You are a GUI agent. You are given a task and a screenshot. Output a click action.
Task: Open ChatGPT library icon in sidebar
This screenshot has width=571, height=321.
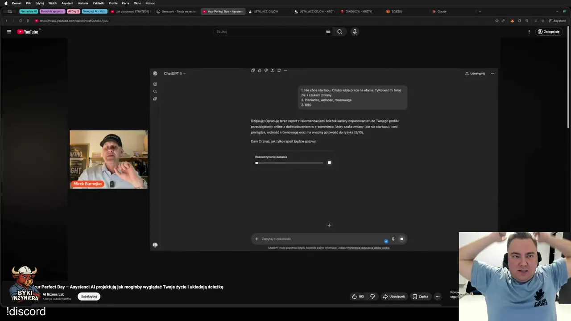pos(155,99)
